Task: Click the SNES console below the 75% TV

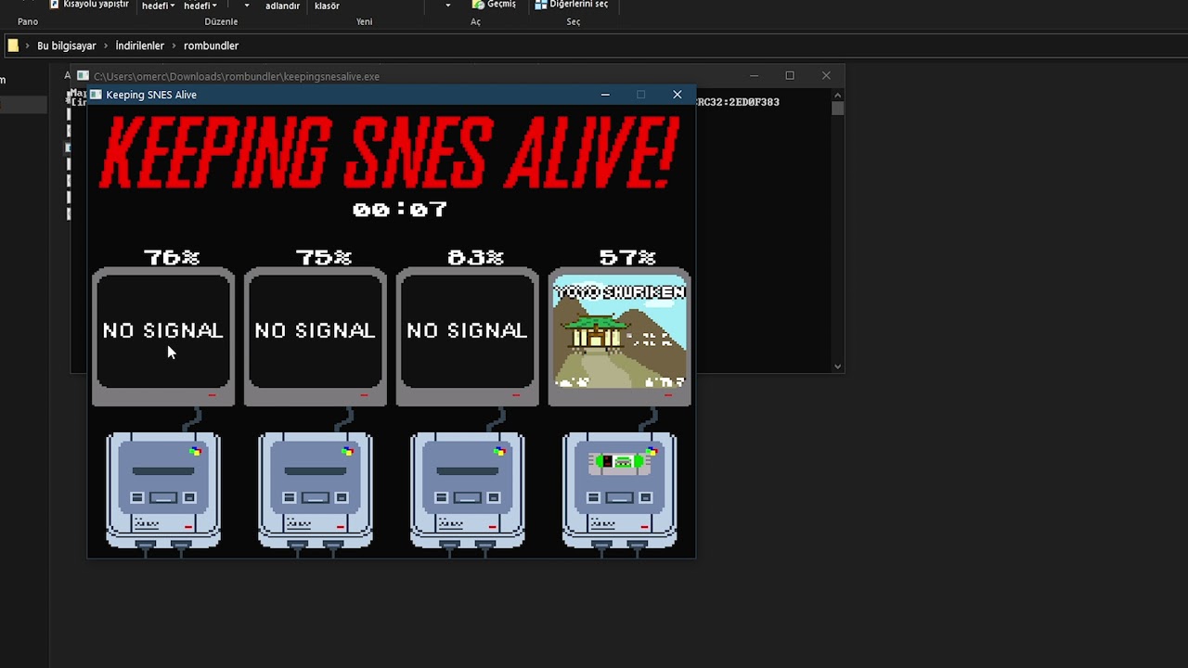Action: click(x=316, y=490)
